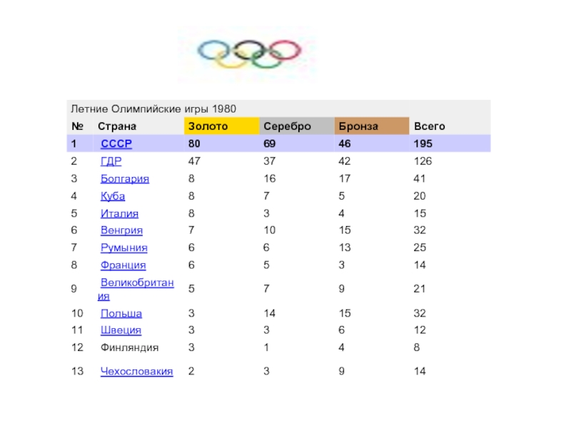Select the Венгрия link
571x428 pixels.
121,230
